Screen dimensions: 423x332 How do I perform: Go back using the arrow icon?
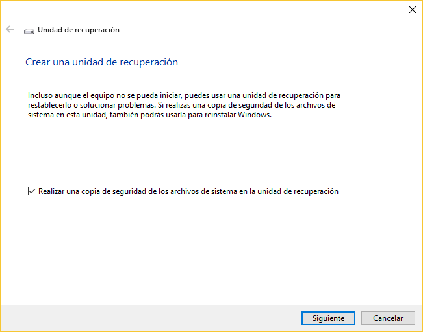[10, 30]
